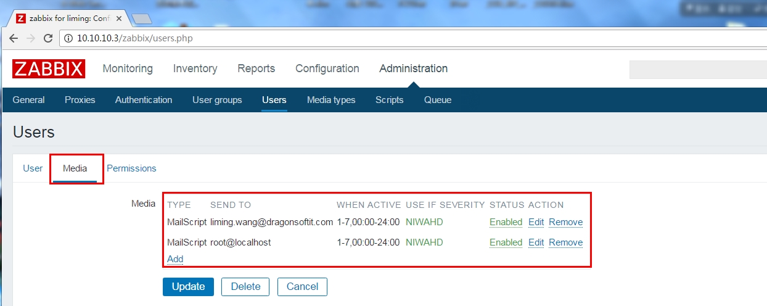Go to the User groups submenu
767x306 pixels.
(x=217, y=100)
